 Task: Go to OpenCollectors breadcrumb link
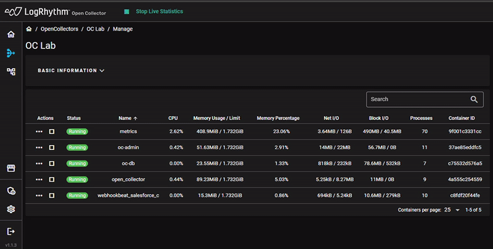tap(60, 29)
